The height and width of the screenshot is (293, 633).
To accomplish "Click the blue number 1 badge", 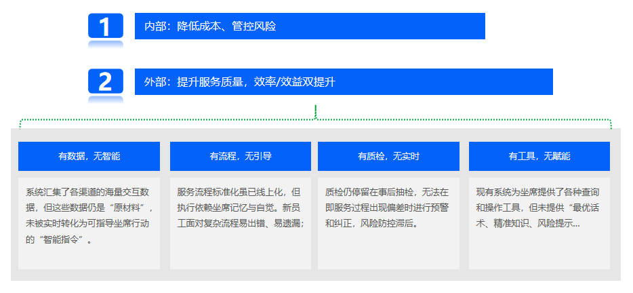I will coord(105,26).
